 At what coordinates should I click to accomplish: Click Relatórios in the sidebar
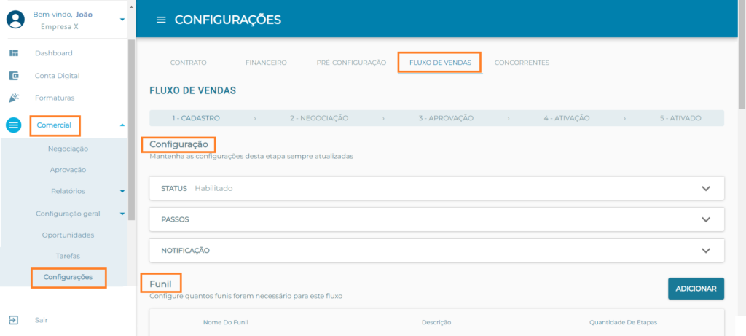68,191
